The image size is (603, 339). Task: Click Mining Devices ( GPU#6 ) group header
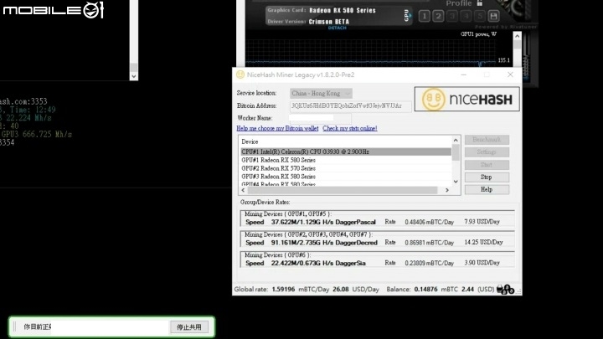[277, 255]
